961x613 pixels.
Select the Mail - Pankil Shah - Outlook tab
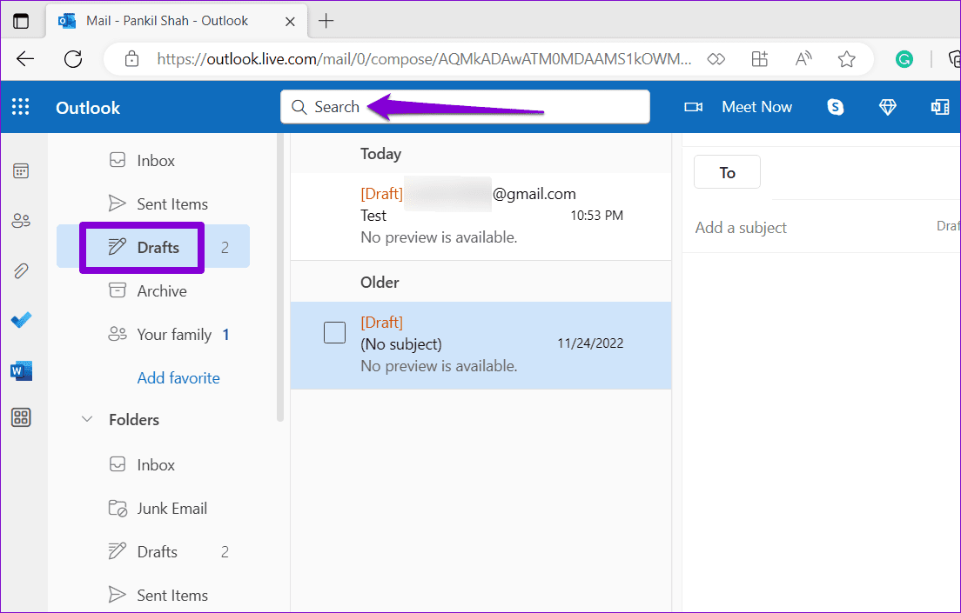tap(175, 22)
